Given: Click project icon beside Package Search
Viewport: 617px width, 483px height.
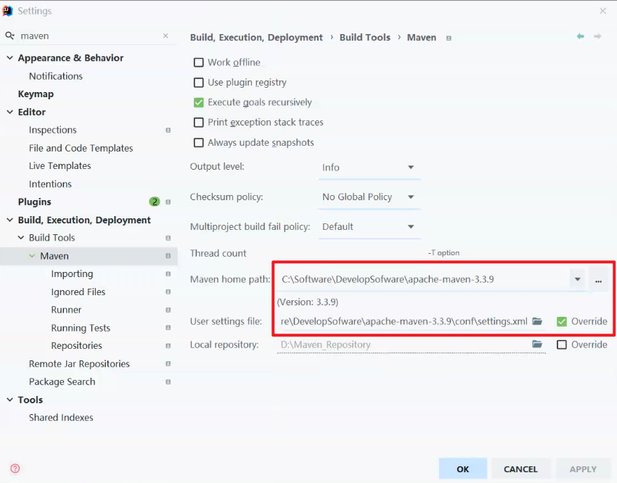Looking at the screenshot, I should pyautogui.click(x=168, y=382).
